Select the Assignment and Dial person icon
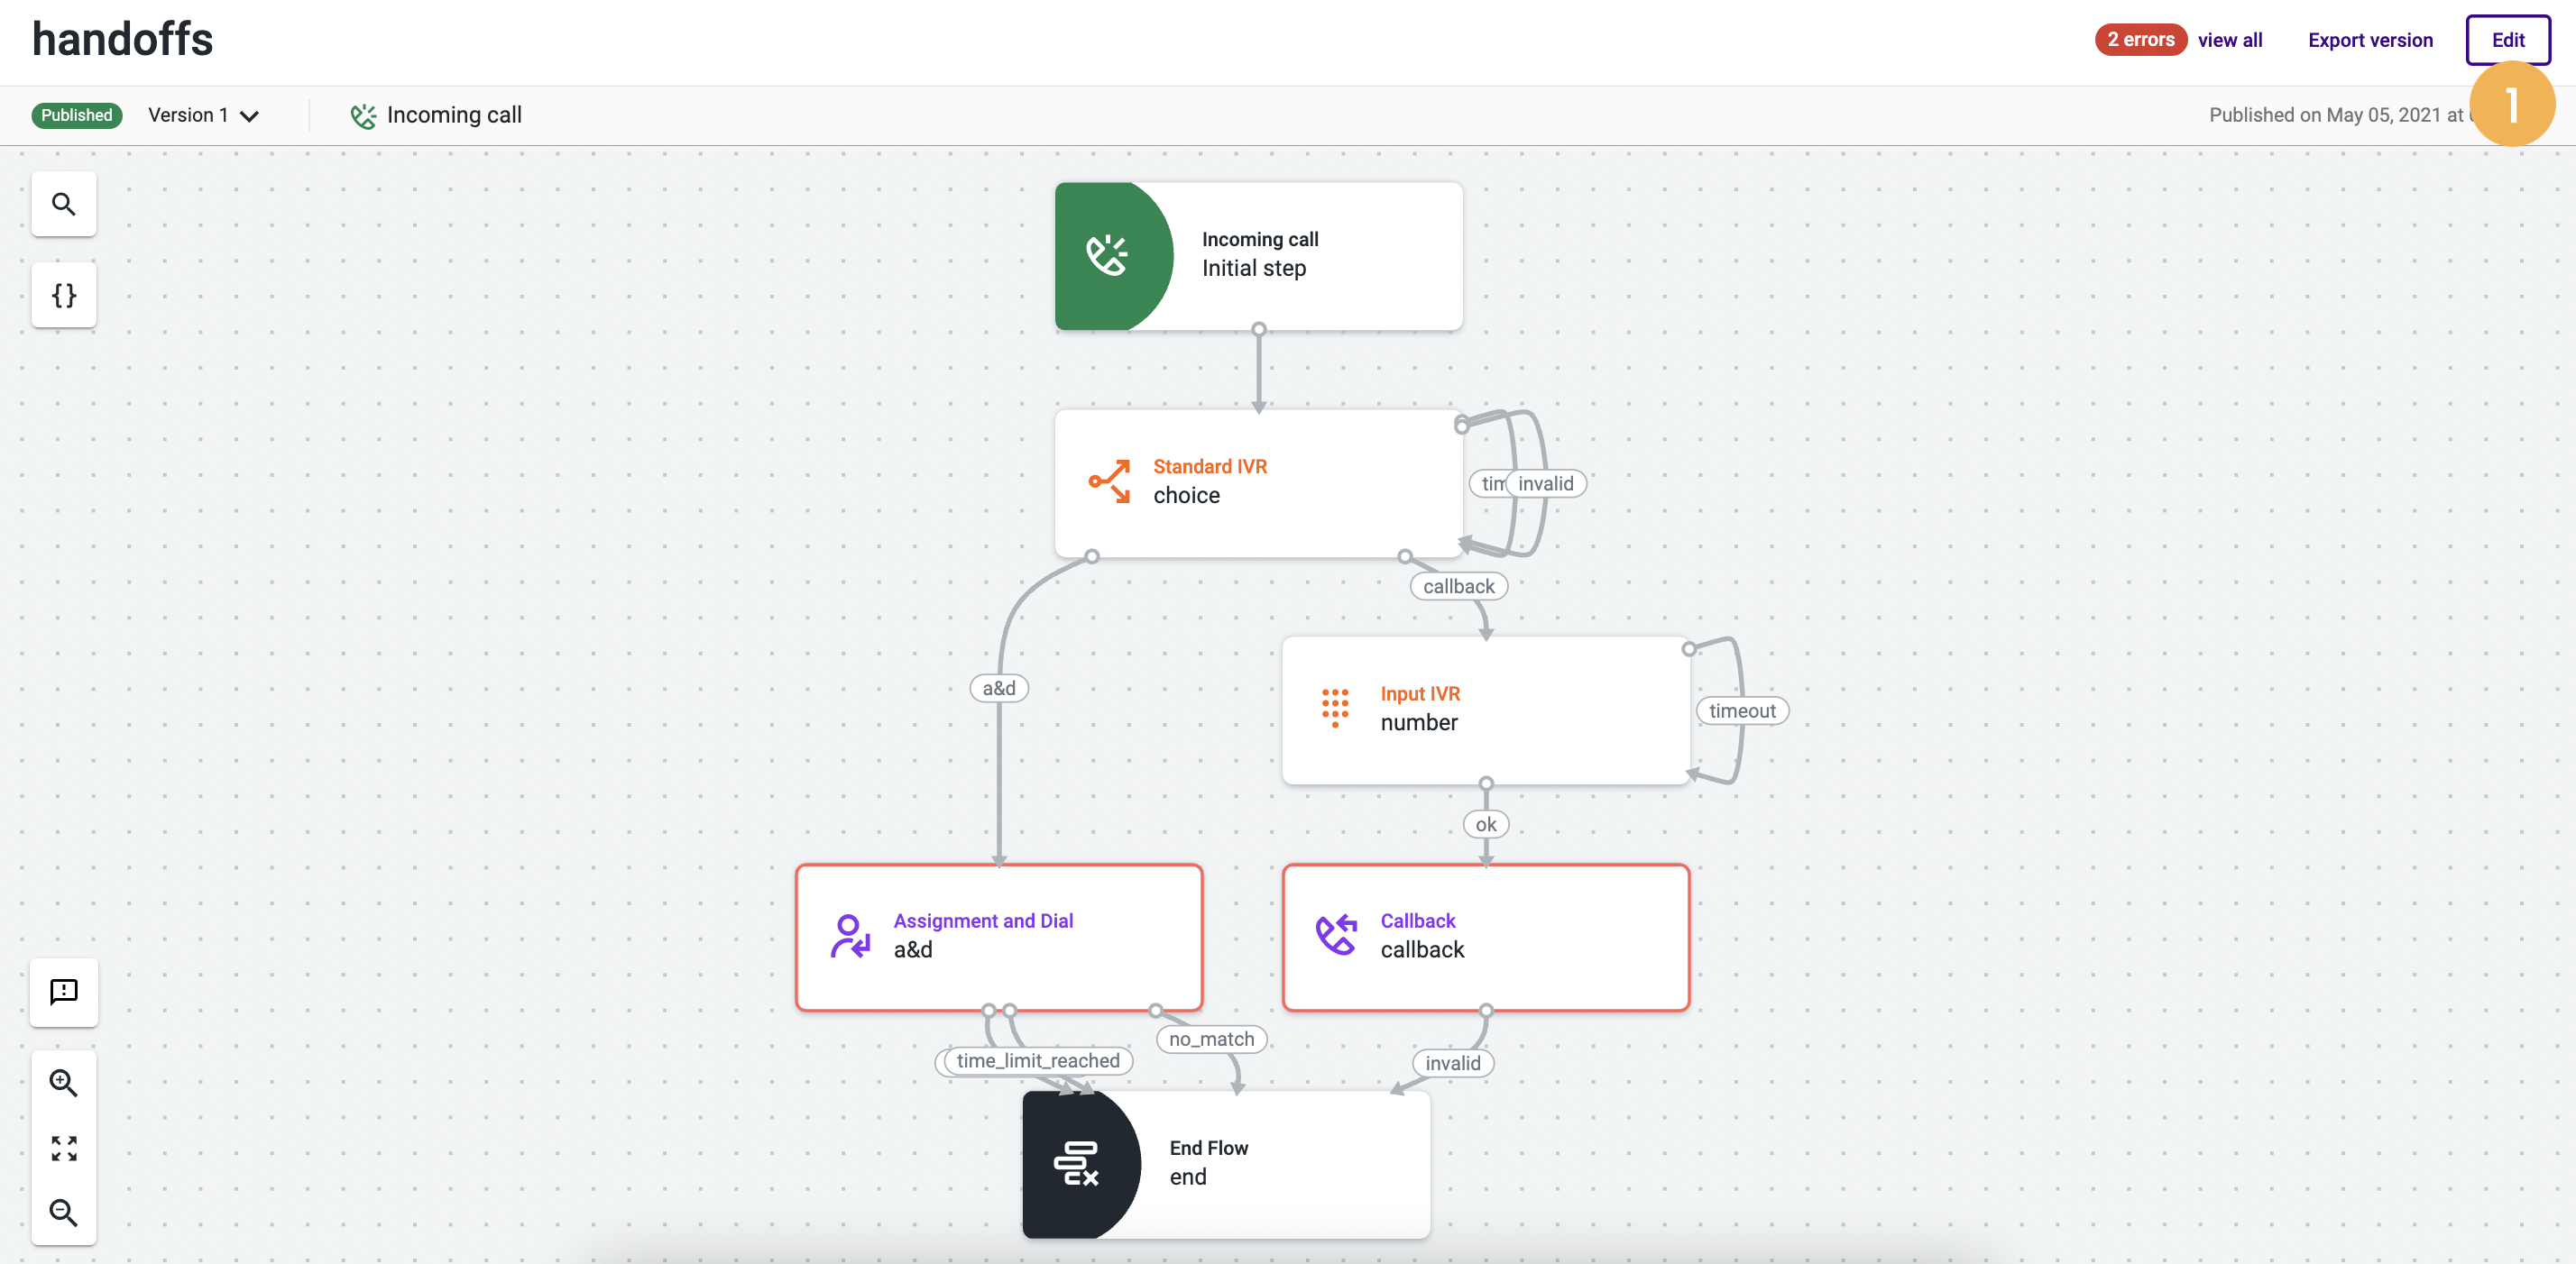 point(850,936)
